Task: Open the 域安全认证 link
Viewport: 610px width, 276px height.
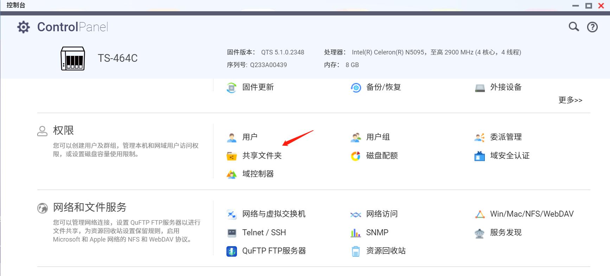Action: (x=510, y=156)
